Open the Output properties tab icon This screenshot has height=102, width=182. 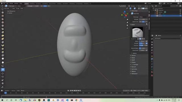[x=152, y=45]
